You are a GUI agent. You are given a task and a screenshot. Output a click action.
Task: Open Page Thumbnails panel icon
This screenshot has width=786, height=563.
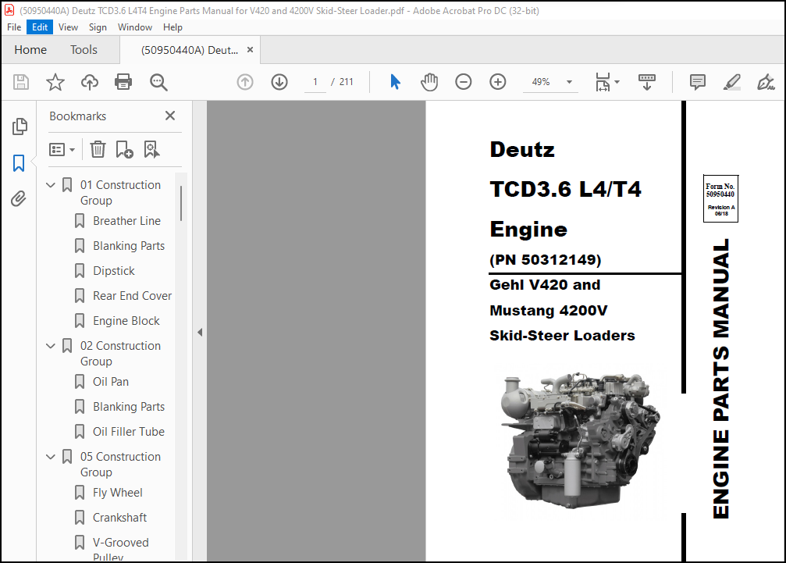20,126
